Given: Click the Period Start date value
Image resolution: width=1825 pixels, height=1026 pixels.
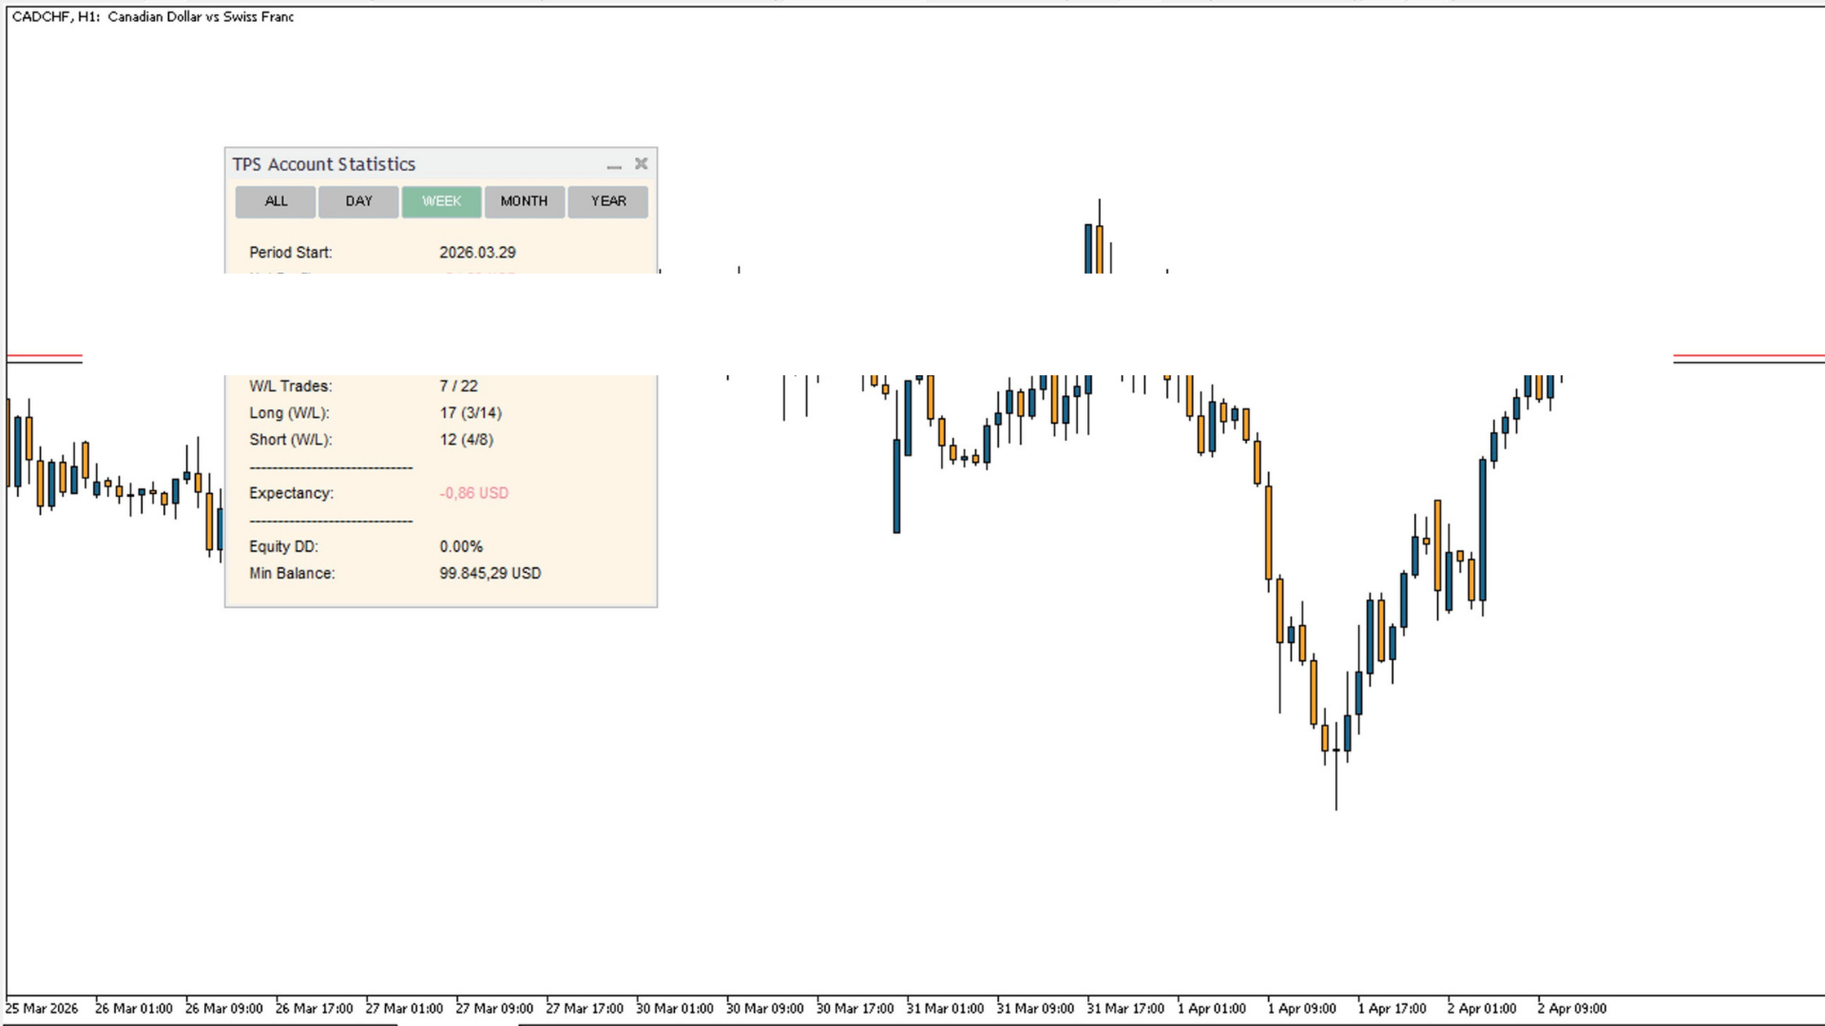Looking at the screenshot, I should pyautogui.click(x=477, y=253).
